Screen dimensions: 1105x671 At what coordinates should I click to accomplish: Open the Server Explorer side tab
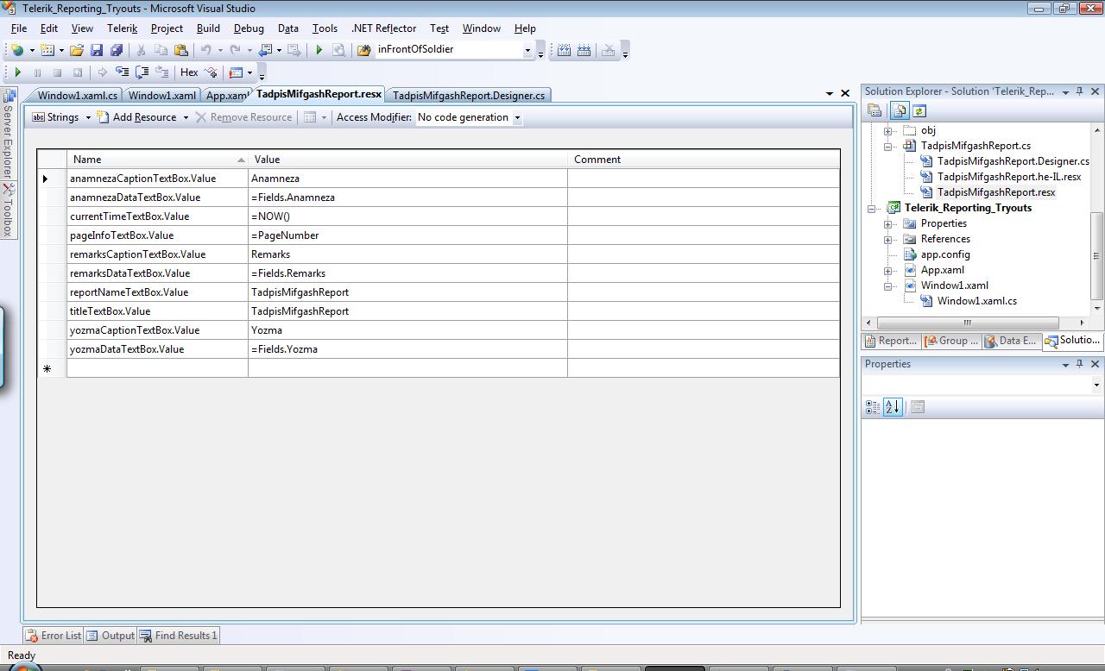click(x=7, y=135)
